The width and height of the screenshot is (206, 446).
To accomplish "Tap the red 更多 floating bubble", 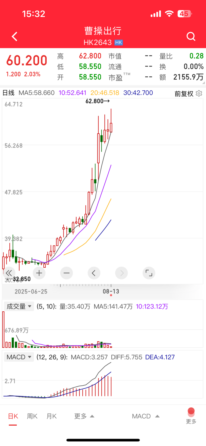I will (x=191, y=415).
